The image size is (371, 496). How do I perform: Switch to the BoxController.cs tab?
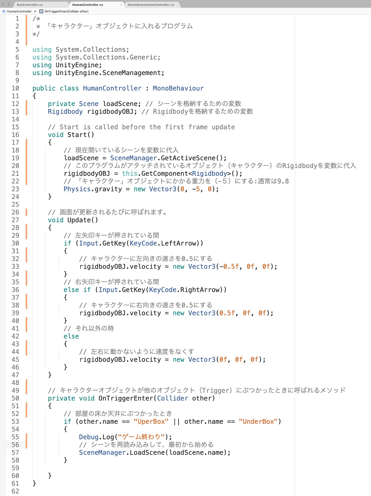point(30,5)
